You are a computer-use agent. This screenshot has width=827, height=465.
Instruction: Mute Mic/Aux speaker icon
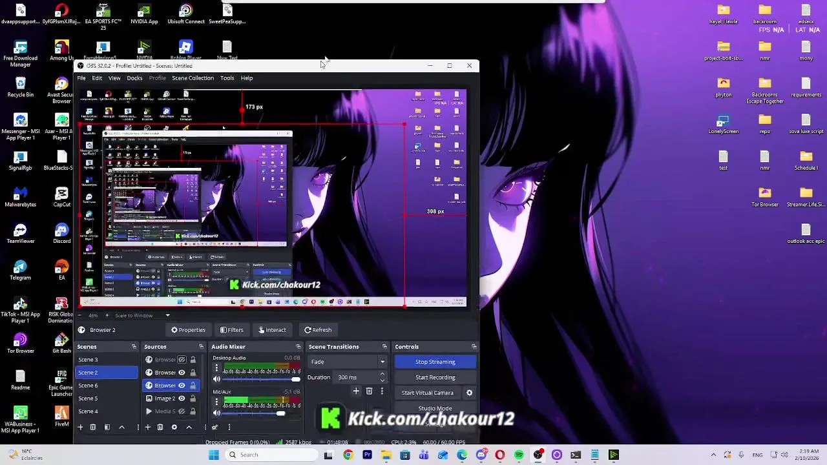[216, 413]
